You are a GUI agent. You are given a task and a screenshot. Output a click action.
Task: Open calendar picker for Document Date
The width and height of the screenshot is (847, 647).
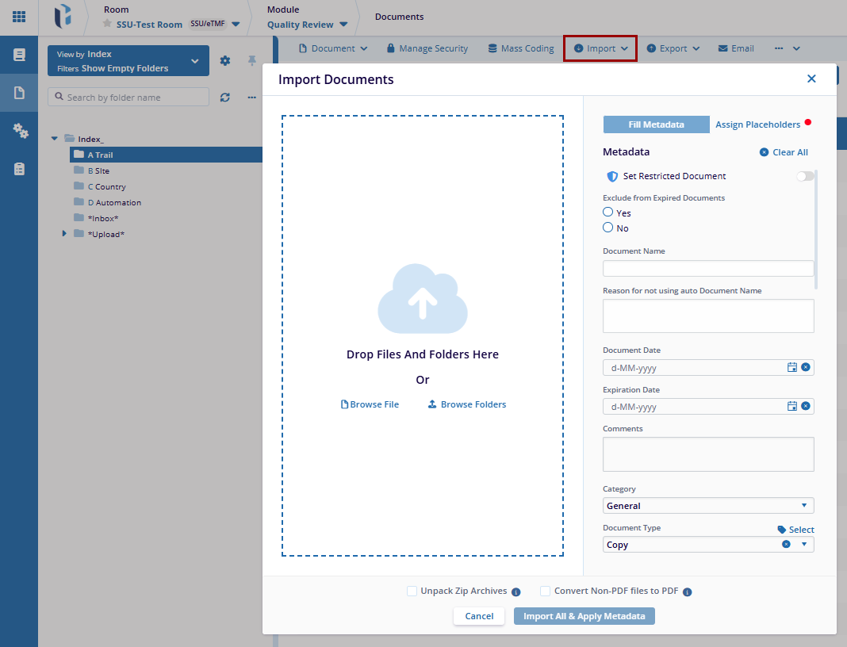tap(791, 367)
